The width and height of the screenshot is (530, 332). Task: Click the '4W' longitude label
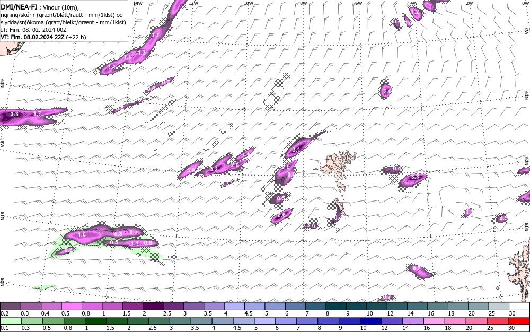pyautogui.click(x=414, y=3)
